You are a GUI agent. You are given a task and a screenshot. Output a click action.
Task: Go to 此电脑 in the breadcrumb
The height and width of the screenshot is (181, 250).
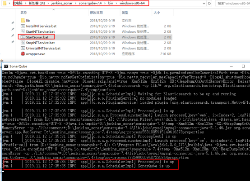pos(18,3)
